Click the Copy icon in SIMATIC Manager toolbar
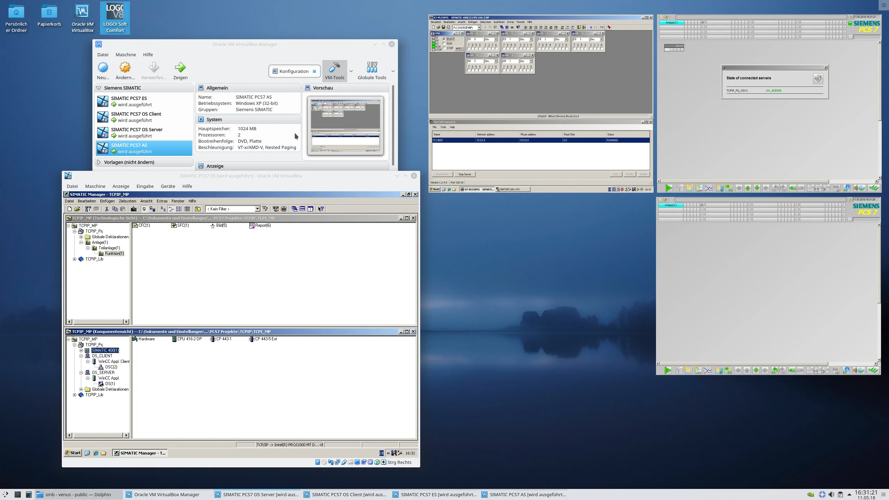Image resolution: width=889 pixels, height=500 pixels. [115, 209]
